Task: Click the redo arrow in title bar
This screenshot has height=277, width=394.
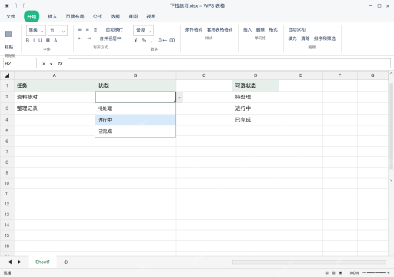Action: point(24,5)
